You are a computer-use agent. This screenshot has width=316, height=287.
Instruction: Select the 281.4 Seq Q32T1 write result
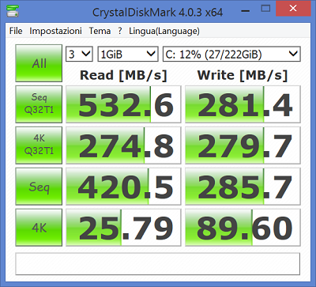(243, 104)
